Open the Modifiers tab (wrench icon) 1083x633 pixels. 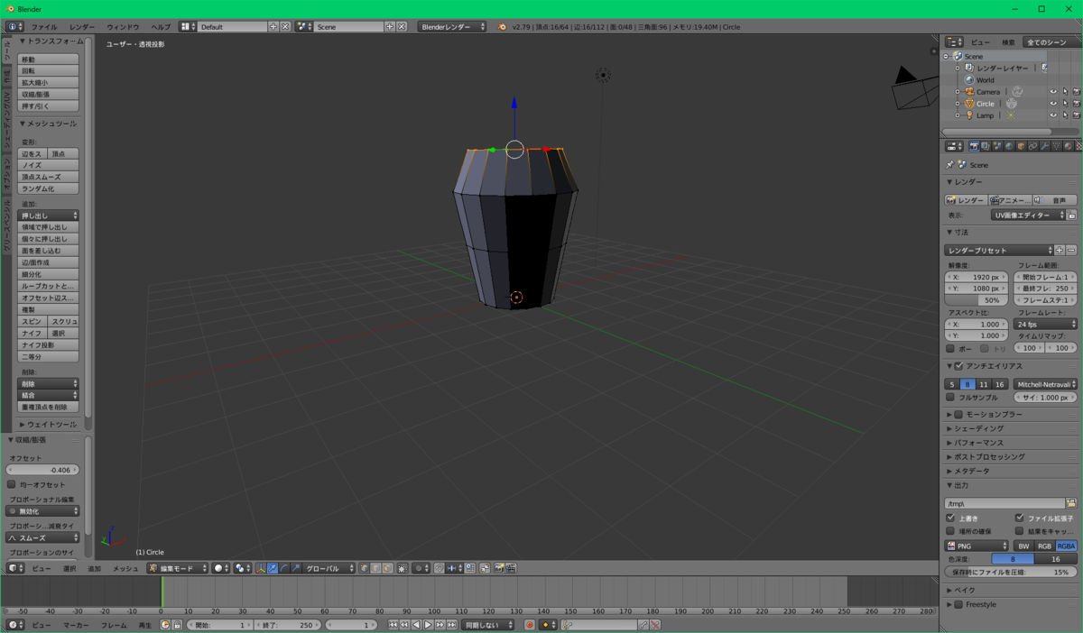[1044, 146]
